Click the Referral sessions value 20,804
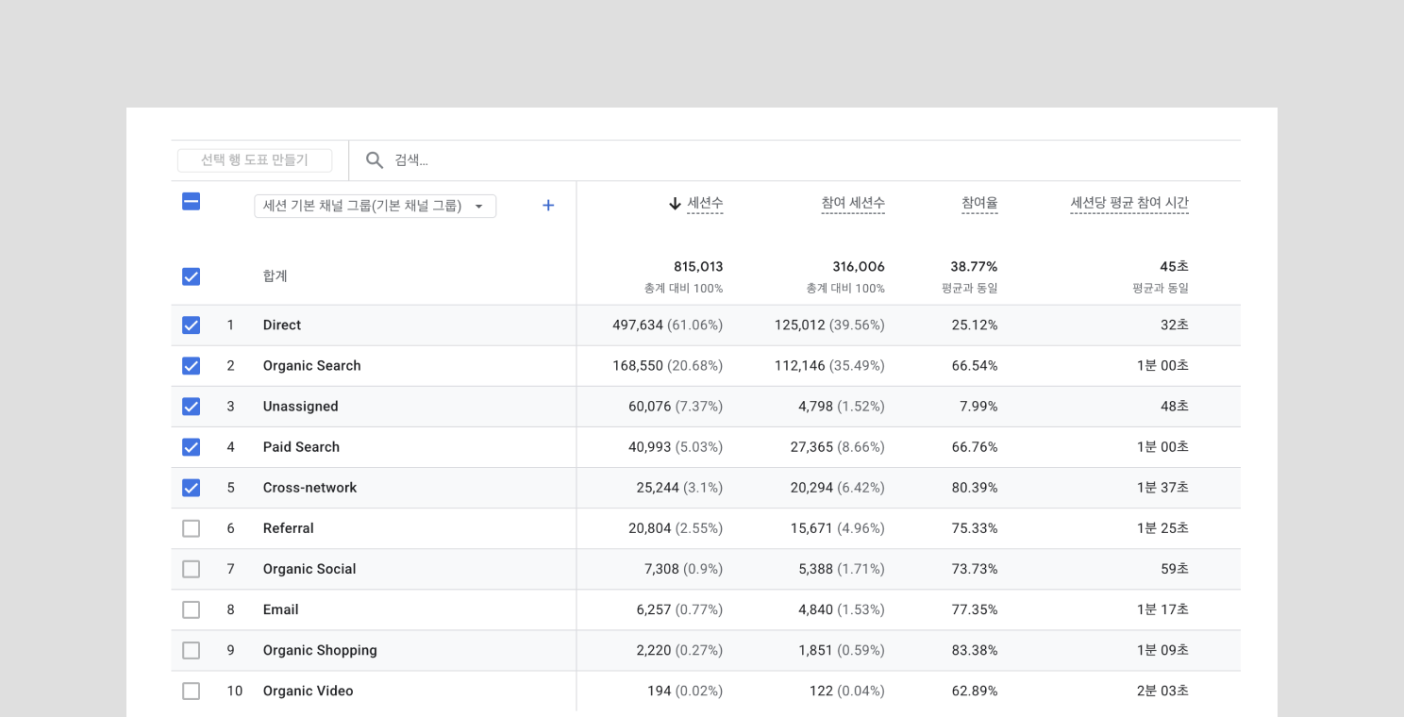The width and height of the screenshot is (1404, 717). pos(650,528)
